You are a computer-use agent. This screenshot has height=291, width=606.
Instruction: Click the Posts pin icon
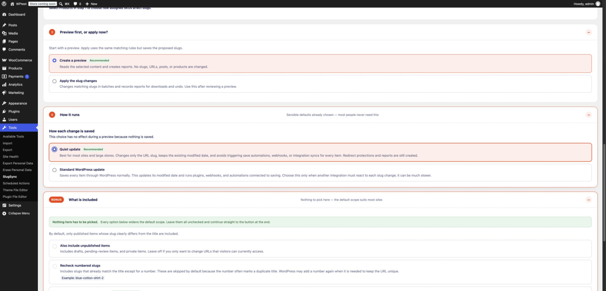click(x=4, y=25)
